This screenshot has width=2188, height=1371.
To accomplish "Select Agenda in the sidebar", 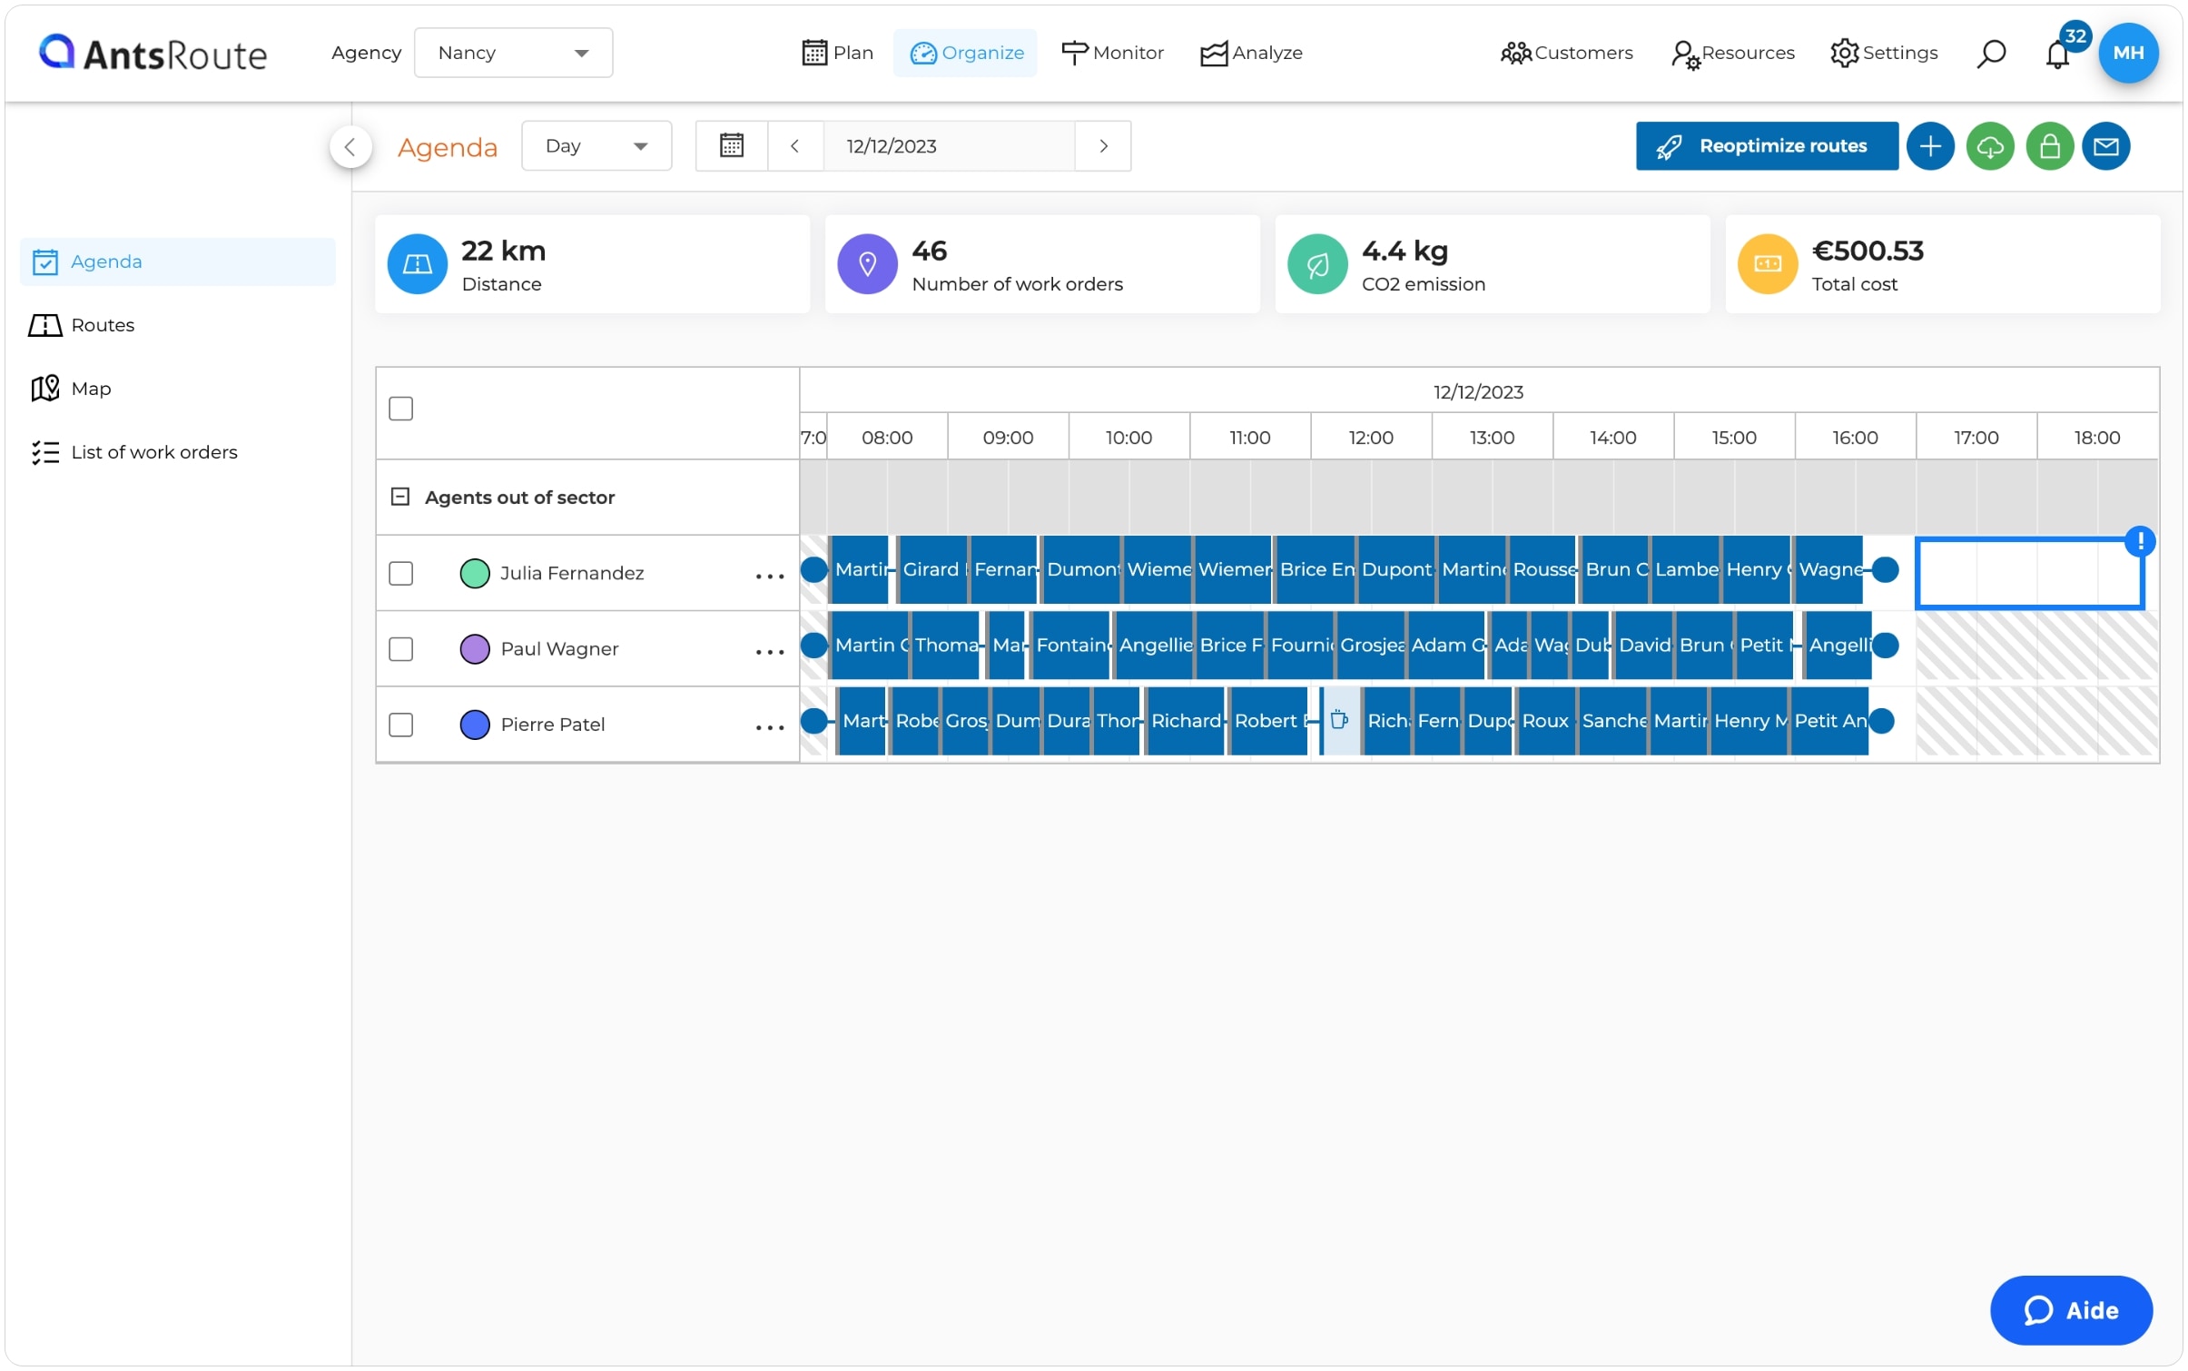I will [178, 261].
